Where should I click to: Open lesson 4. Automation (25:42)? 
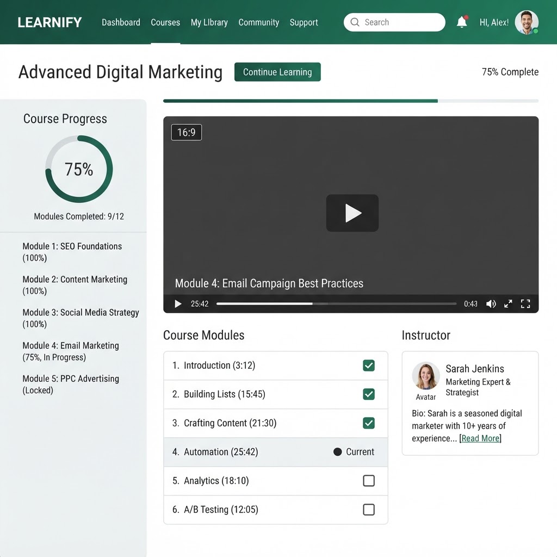[x=276, y=452]
